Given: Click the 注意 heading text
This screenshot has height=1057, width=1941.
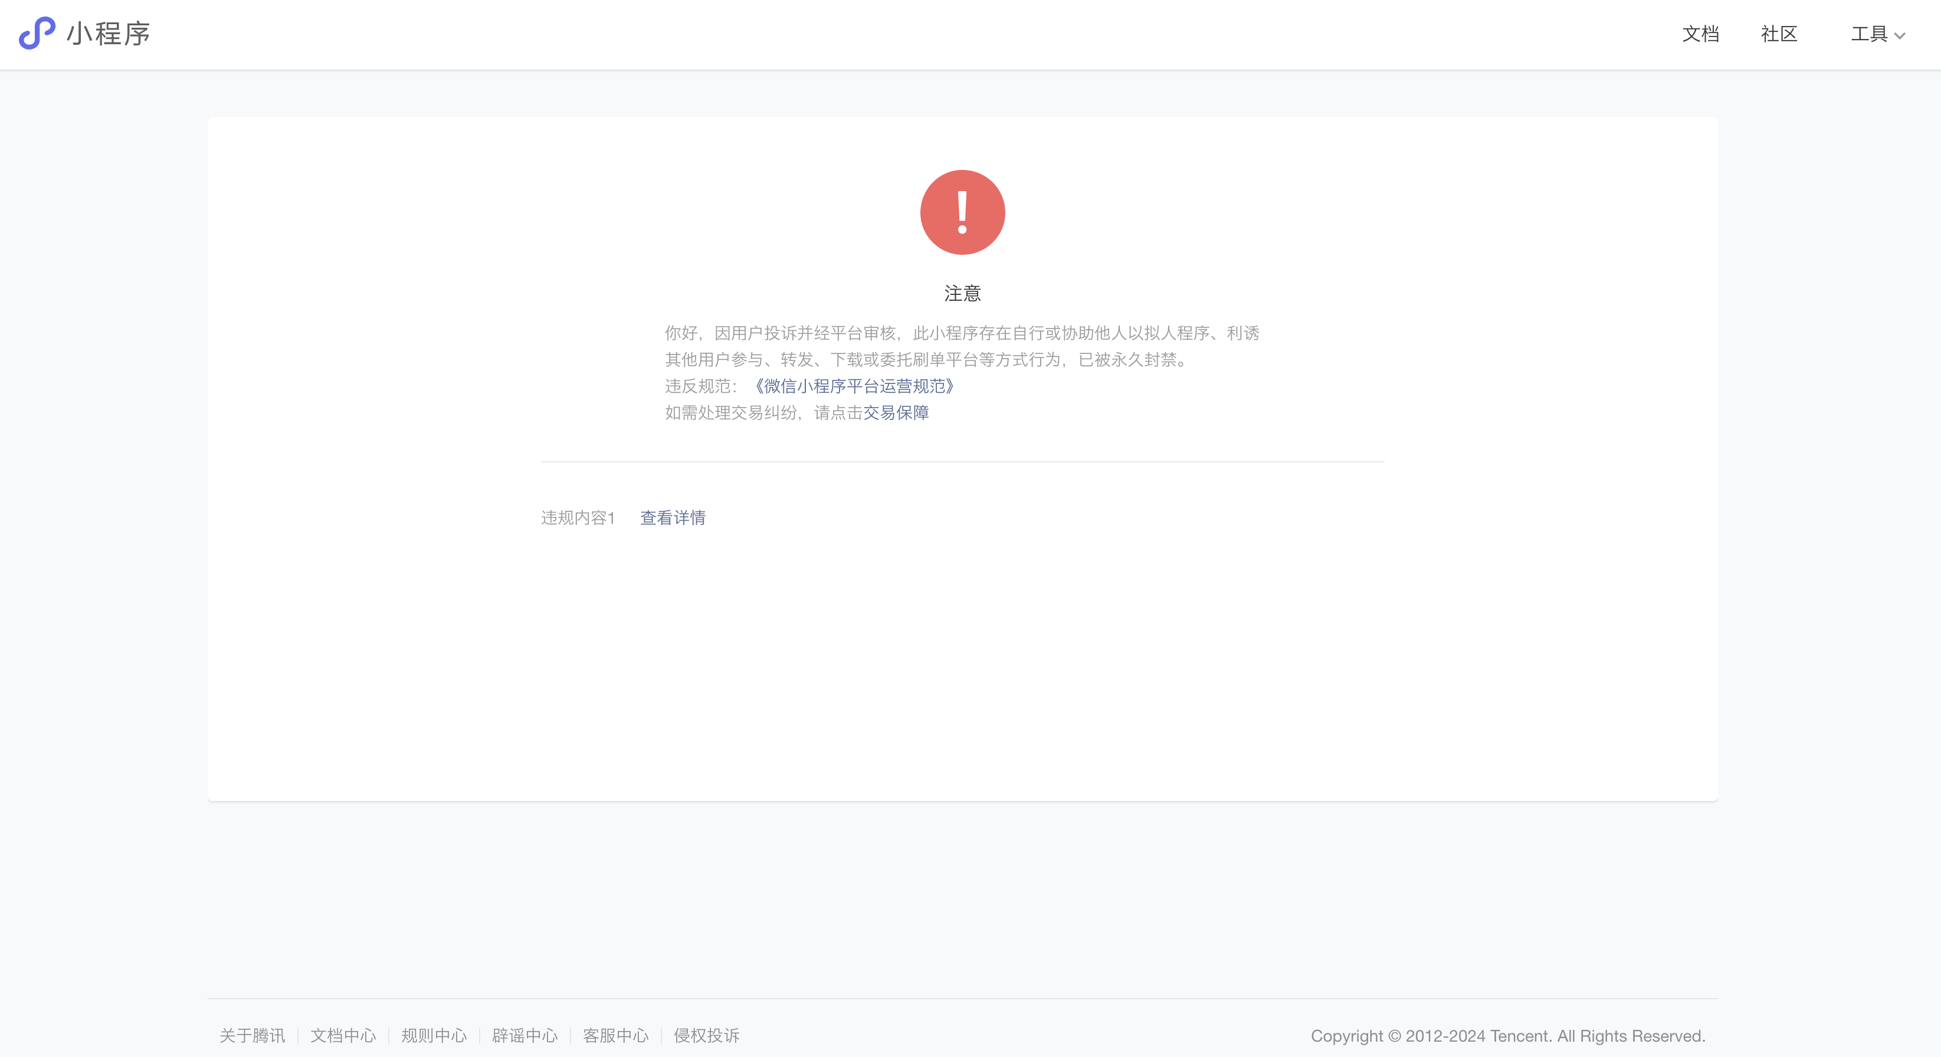Looking at the screenshot, I should (x=962, y=293).
